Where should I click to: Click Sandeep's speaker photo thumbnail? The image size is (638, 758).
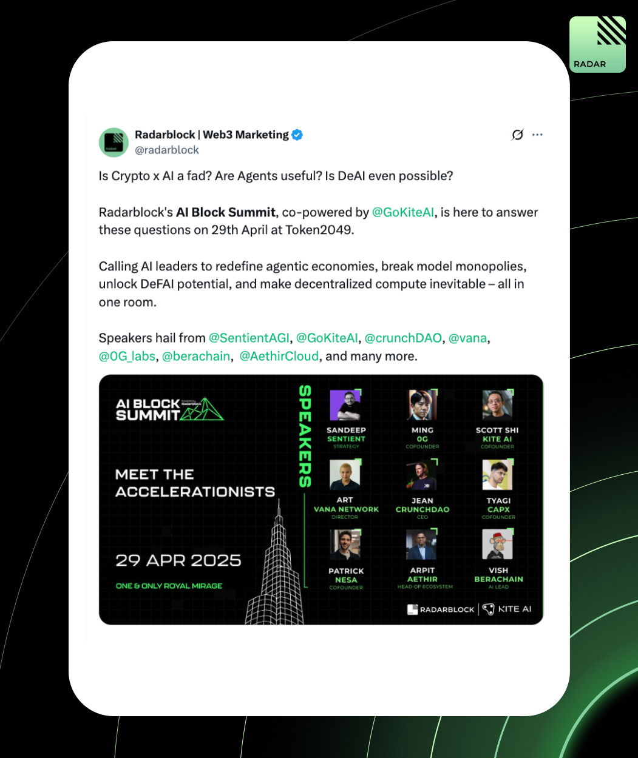tap(345, 405)
